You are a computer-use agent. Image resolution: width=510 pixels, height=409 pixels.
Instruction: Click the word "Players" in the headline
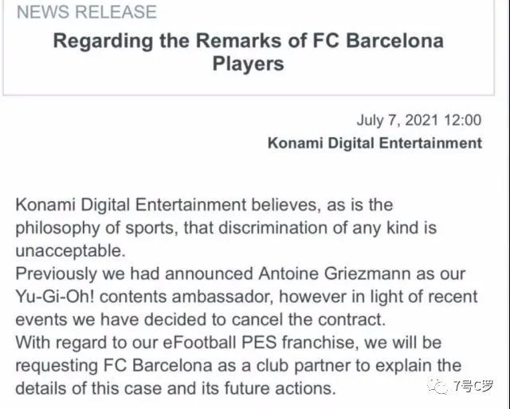pos(248,63)
